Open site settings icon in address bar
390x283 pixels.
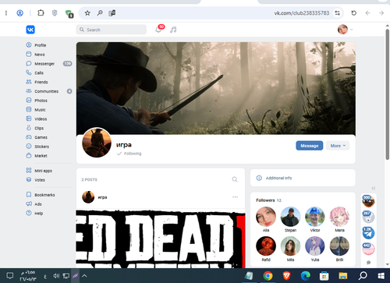[x=337, y=13]
